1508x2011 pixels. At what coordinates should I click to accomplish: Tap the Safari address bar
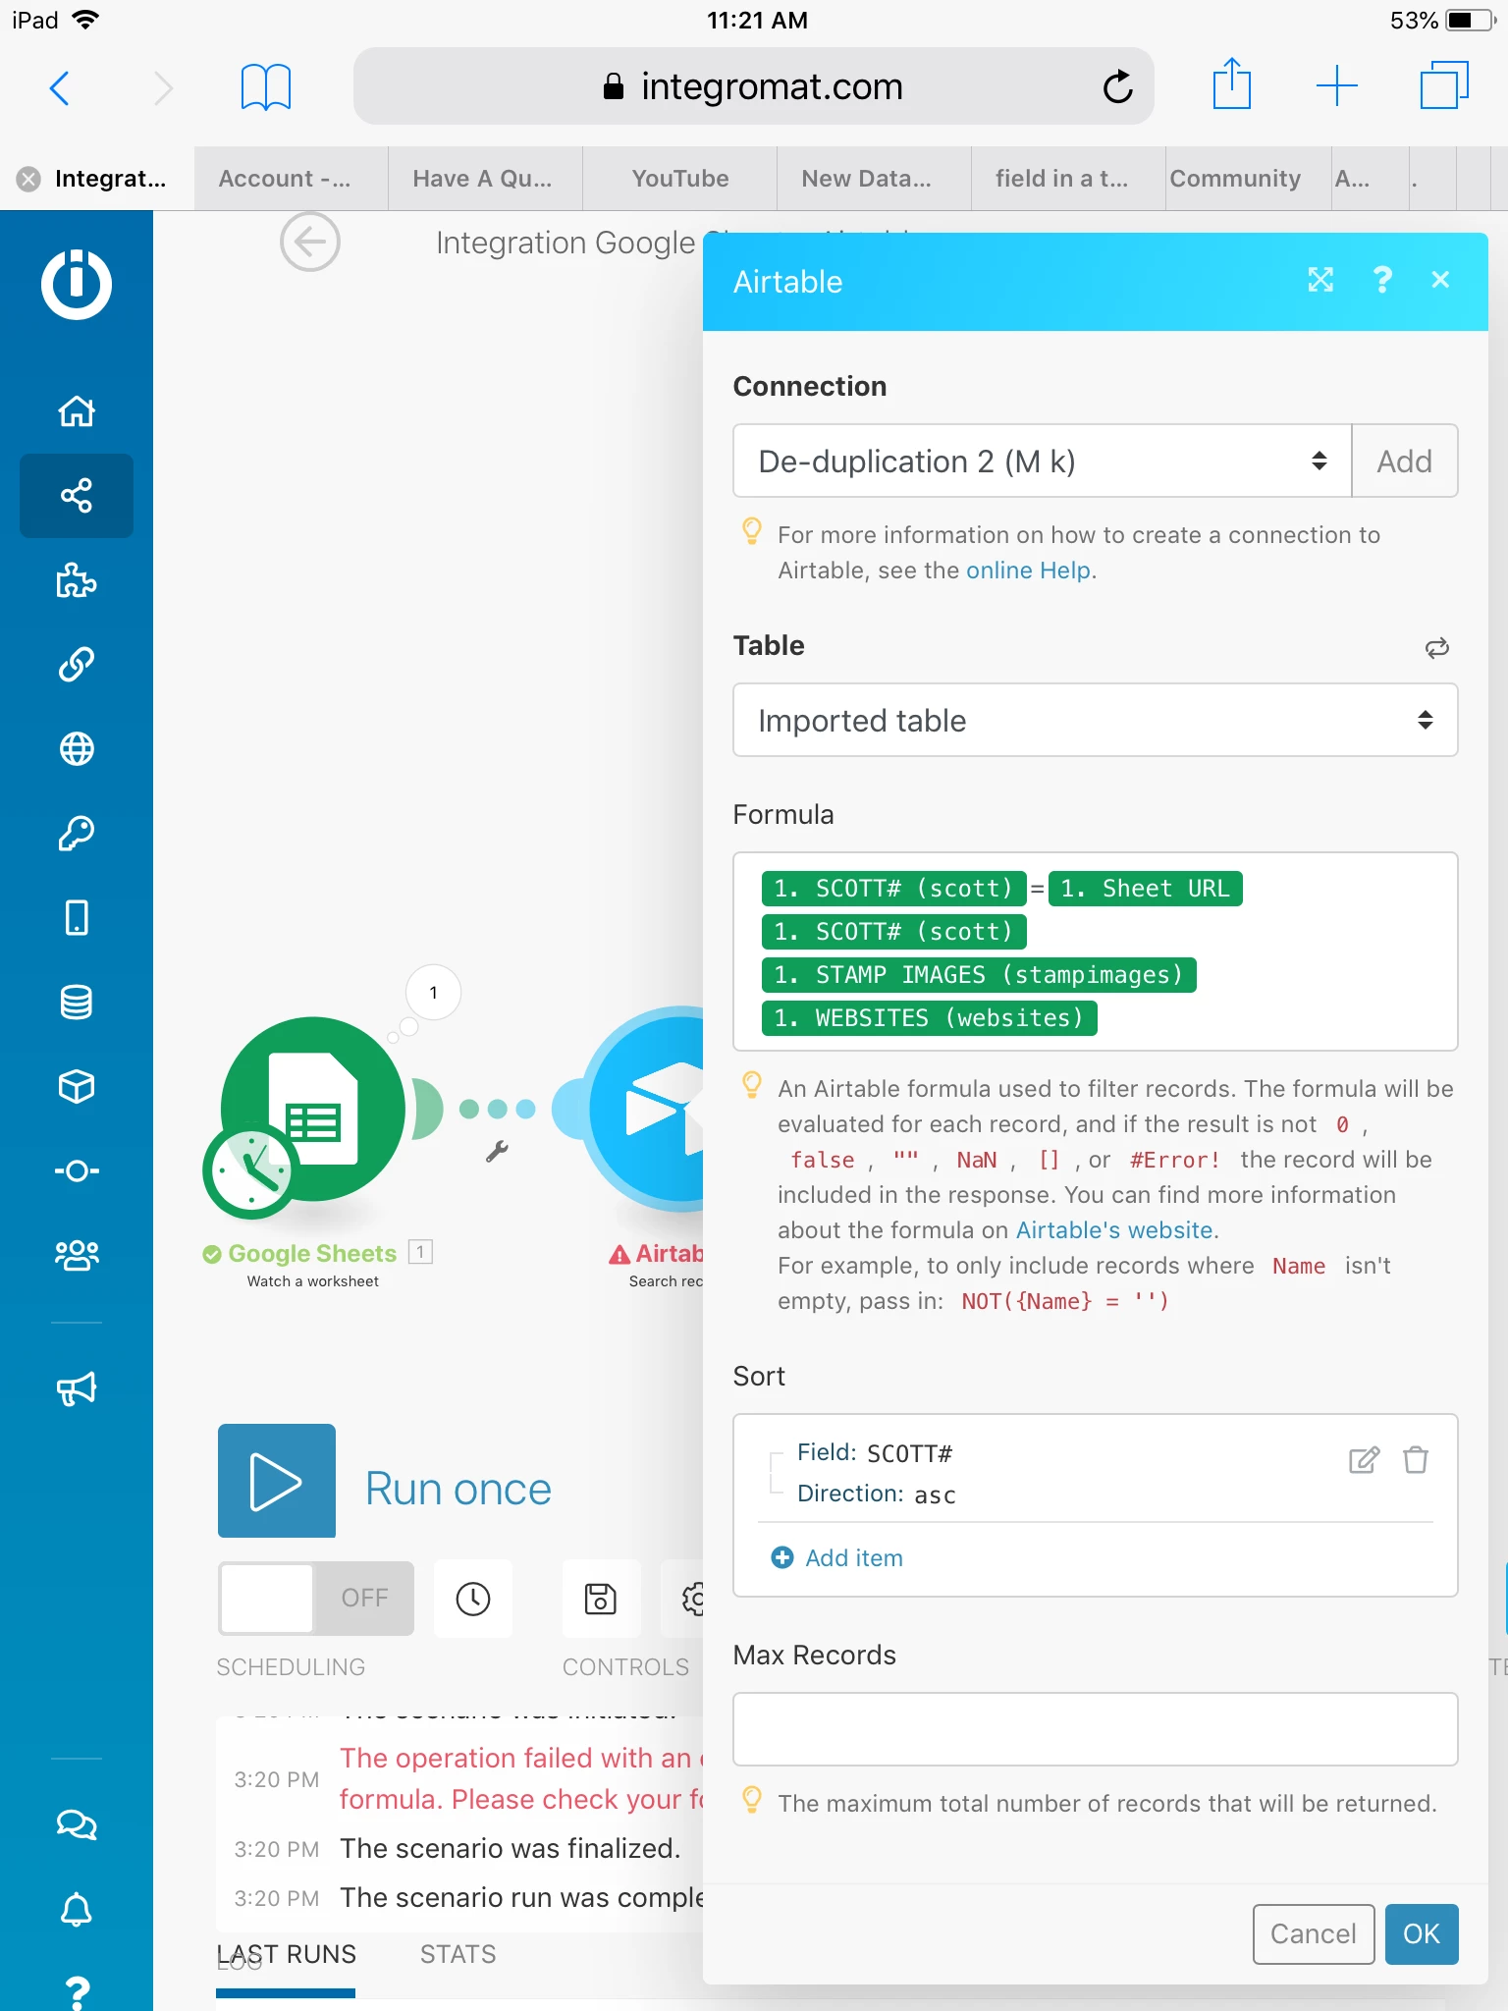tap(753, 86)
